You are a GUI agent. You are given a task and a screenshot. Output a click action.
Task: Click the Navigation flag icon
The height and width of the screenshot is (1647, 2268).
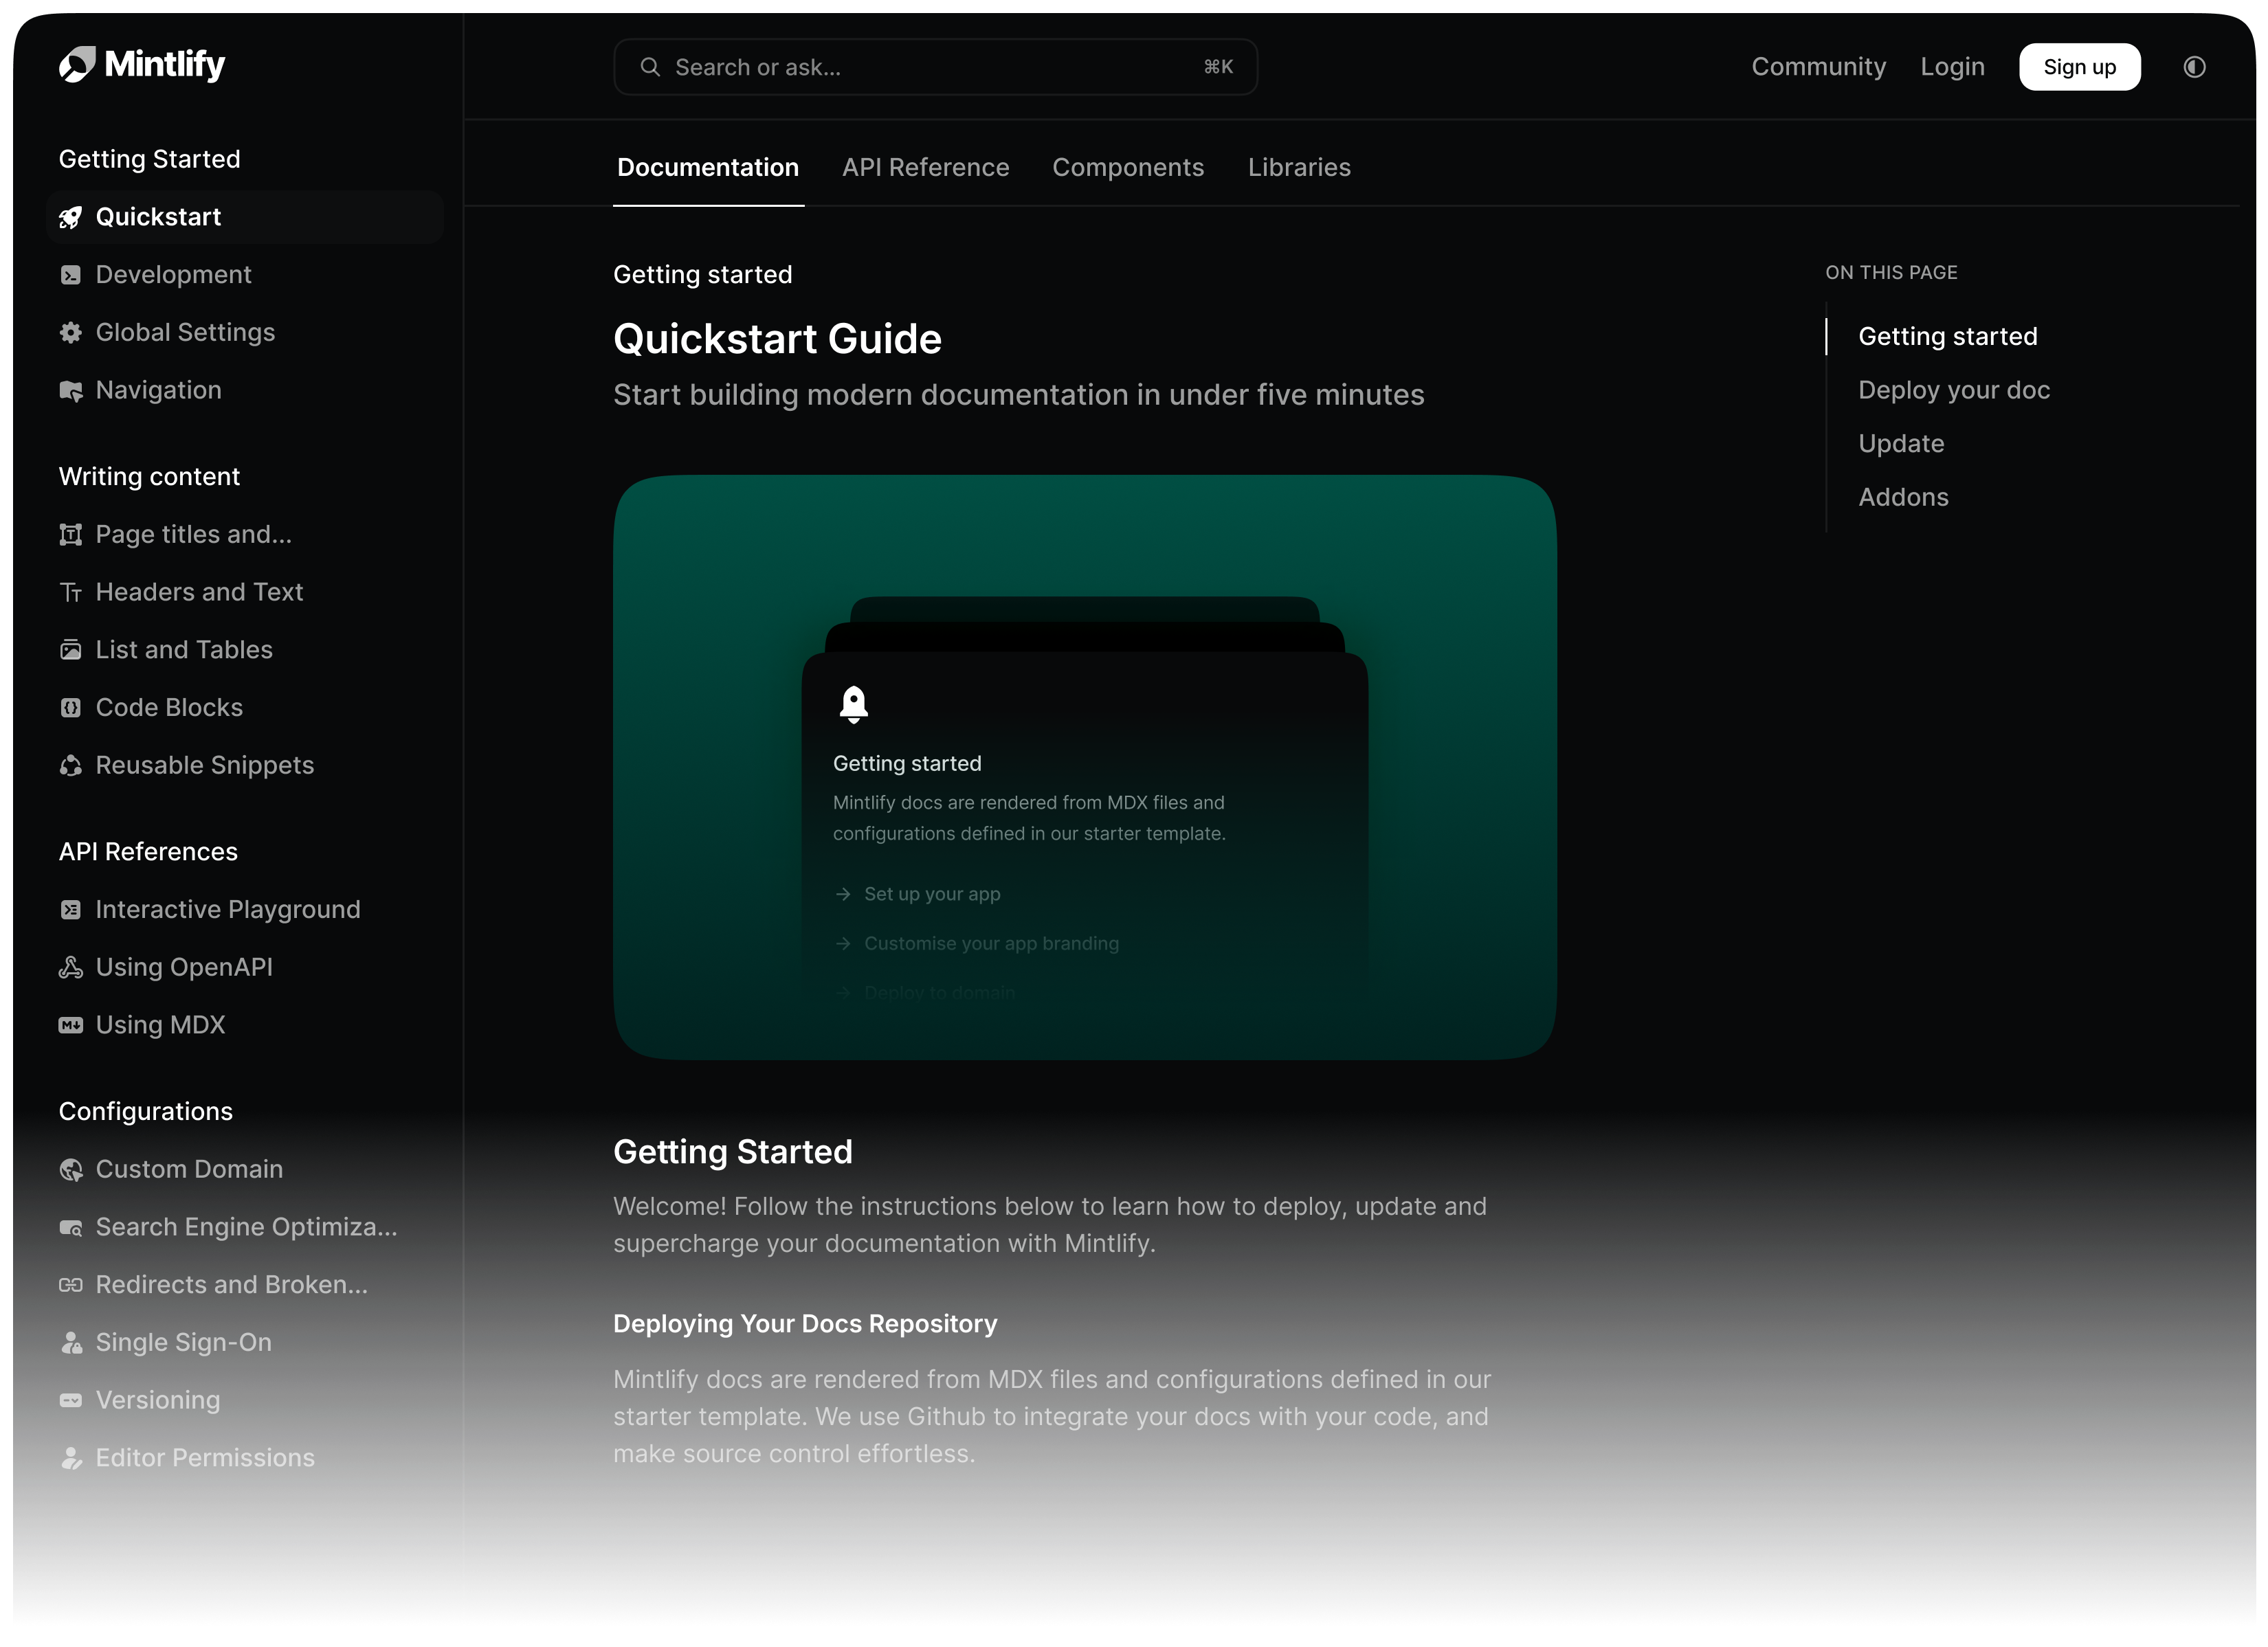(x=70, y=391)
